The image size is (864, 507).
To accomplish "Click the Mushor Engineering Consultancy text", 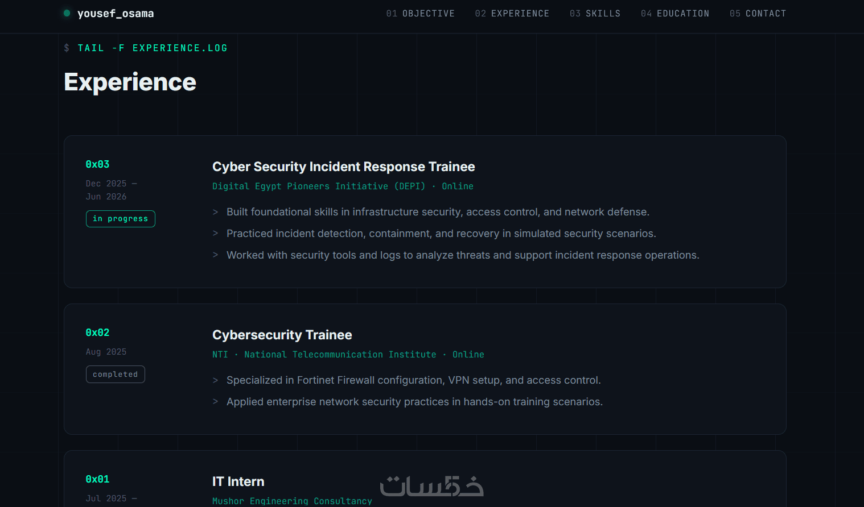I will [292, 501].
